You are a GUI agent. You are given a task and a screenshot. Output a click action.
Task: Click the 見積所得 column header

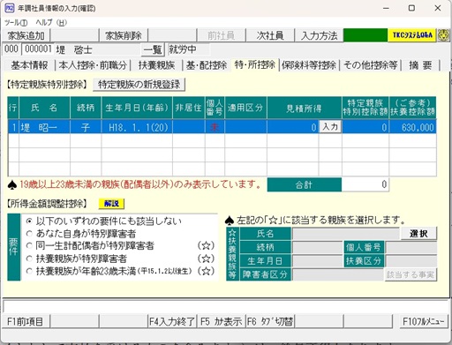[x=305, y=108]
